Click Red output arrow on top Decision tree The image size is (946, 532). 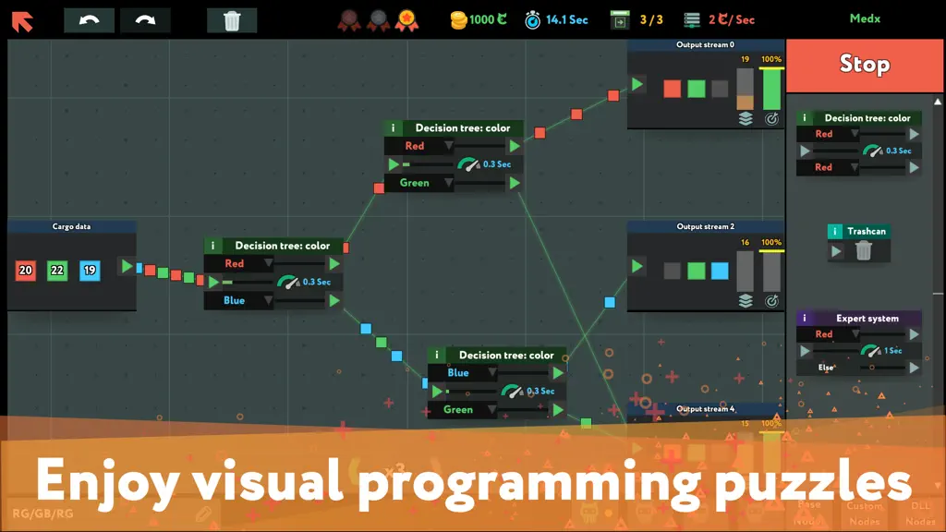tap(515, 146)
